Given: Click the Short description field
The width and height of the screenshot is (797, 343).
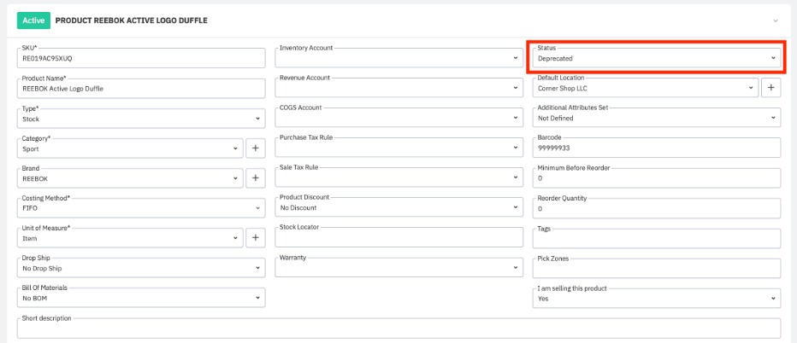Looking at the screenshot, I should [398, 329].
